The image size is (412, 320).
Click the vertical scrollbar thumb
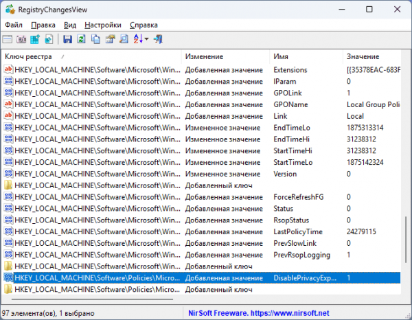tap(406, 240)
